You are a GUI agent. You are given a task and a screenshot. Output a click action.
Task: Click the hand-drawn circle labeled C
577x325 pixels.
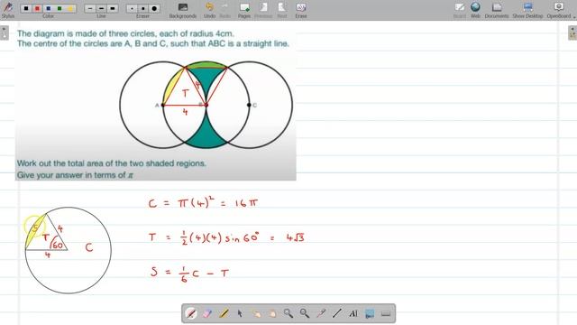pyautogui.click(x=69, y=250)
